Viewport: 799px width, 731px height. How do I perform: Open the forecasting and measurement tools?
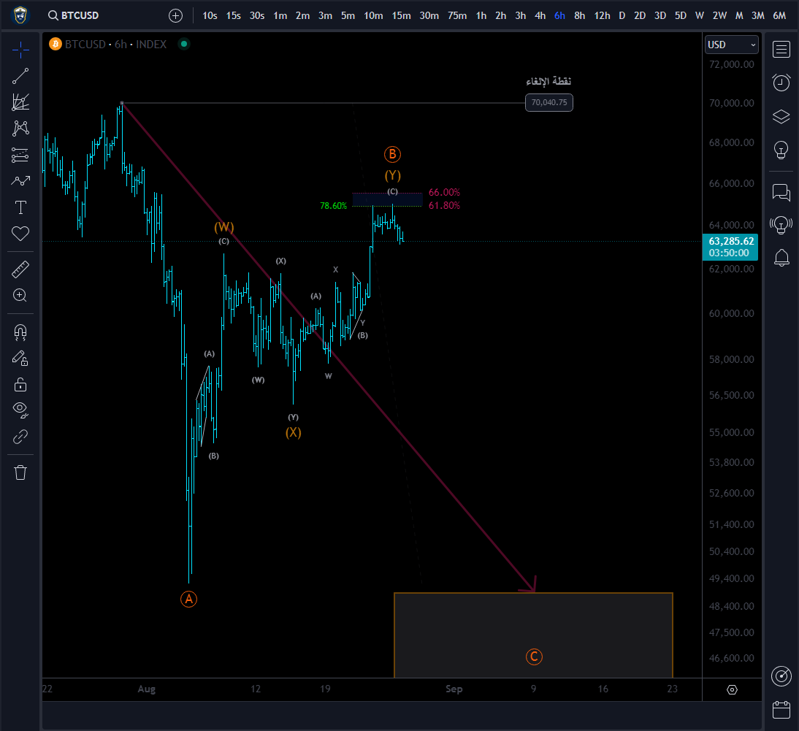point(20,155)
